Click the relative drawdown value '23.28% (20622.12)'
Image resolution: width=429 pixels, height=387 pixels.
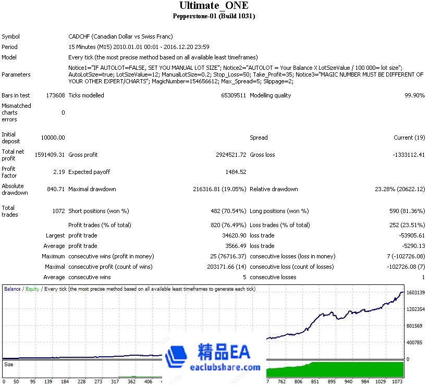click(x=400, y=190)
